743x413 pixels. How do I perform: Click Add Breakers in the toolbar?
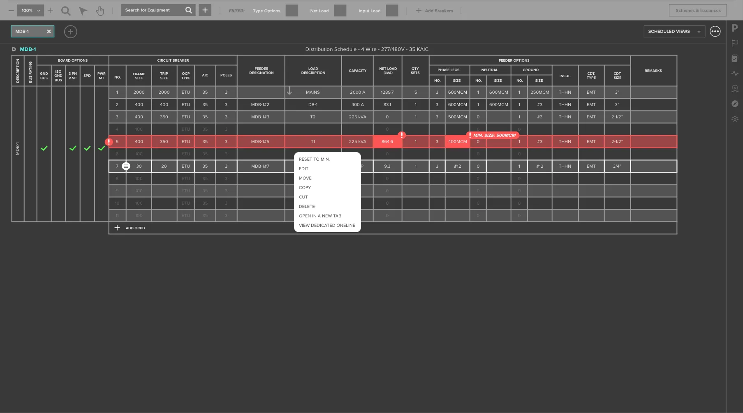434,11
